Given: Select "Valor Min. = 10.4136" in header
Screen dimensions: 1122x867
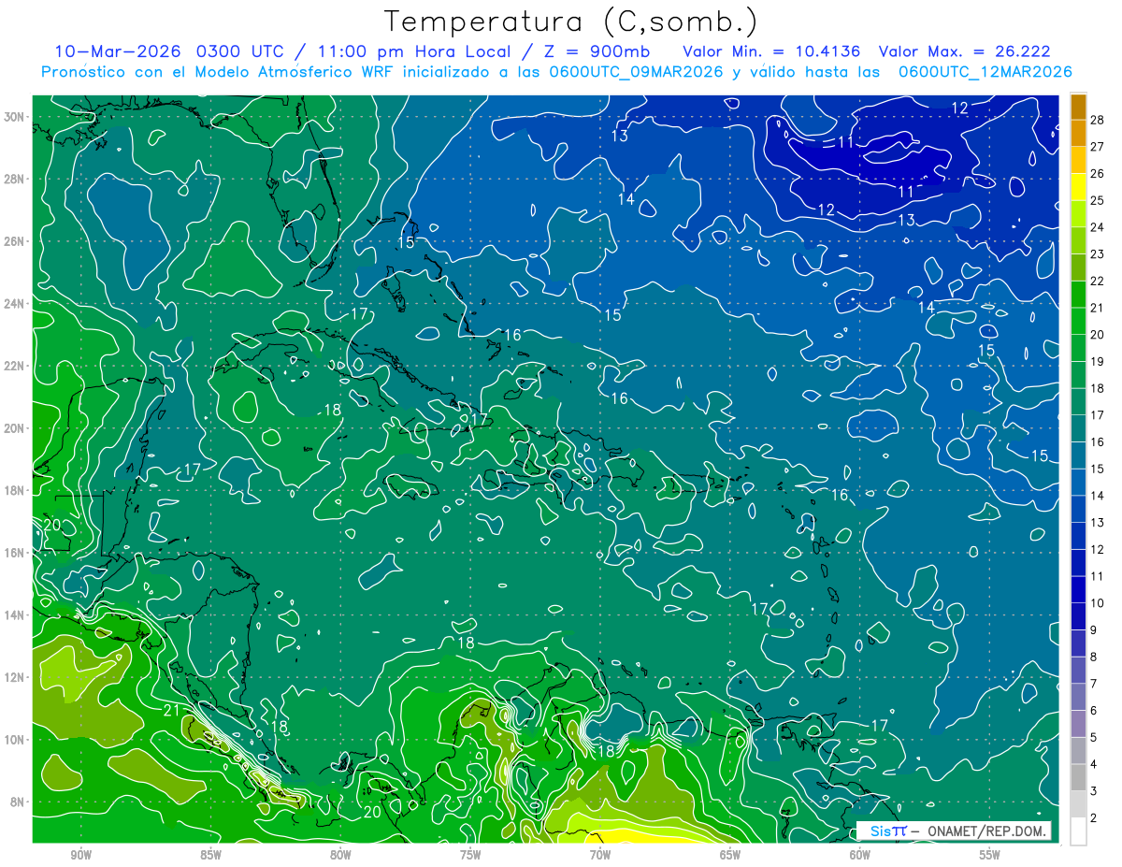Looking at the screenshot, I should (771, 51).
